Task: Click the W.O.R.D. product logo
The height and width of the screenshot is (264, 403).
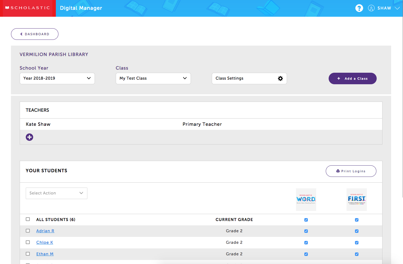Action: point(306,200)
